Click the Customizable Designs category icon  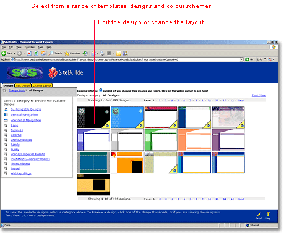click(6, 109)
